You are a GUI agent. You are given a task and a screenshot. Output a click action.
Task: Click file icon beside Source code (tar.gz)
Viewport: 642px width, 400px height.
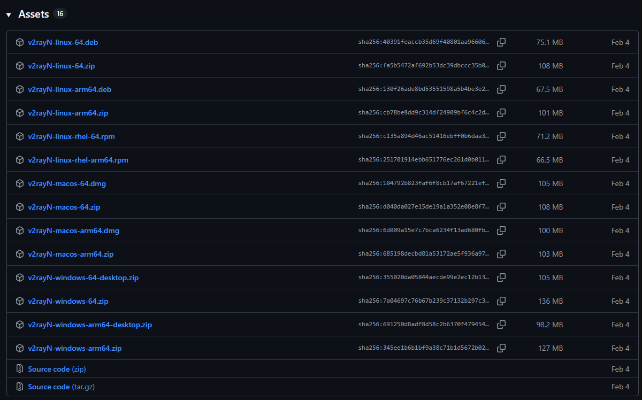coord(20,387)
